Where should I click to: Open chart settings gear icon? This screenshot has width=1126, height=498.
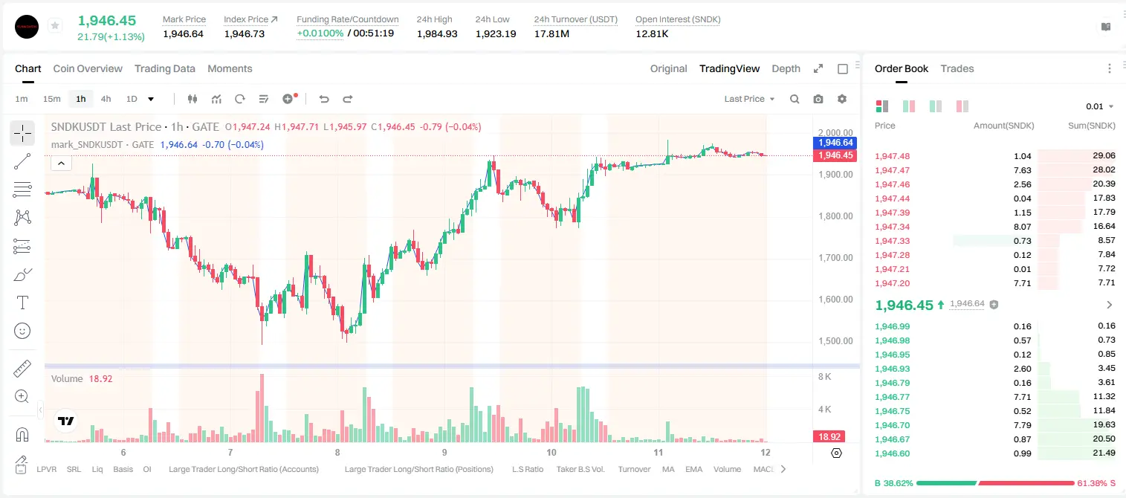coord(842,99)
